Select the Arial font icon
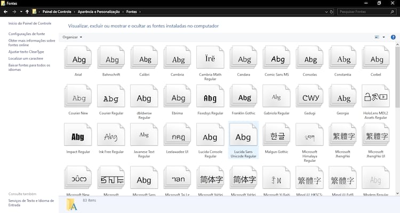Screen dimensions: 400x213 78,58
